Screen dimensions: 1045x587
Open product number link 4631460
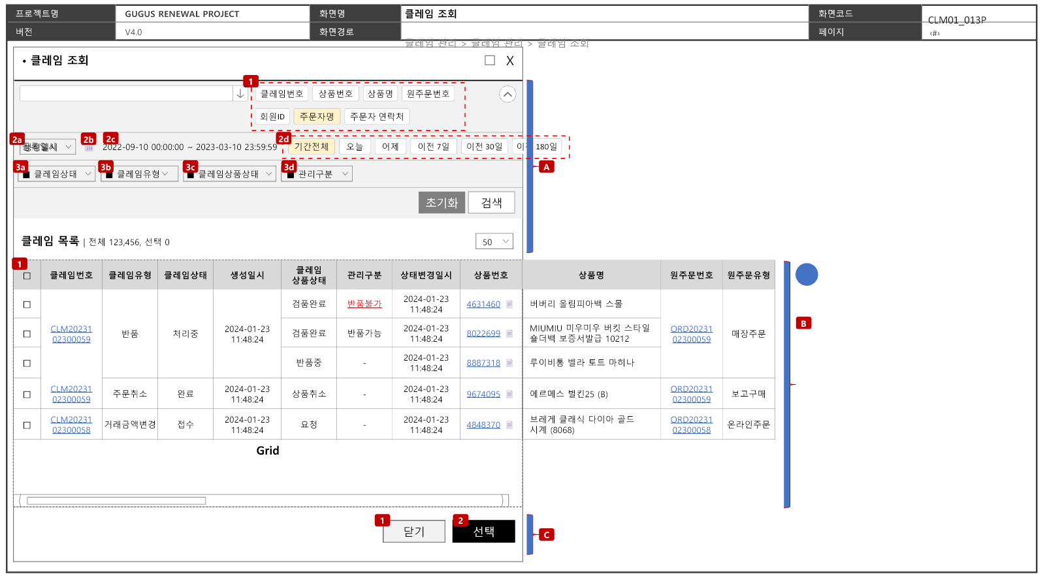pyautogui.click(x=483, y=305)
